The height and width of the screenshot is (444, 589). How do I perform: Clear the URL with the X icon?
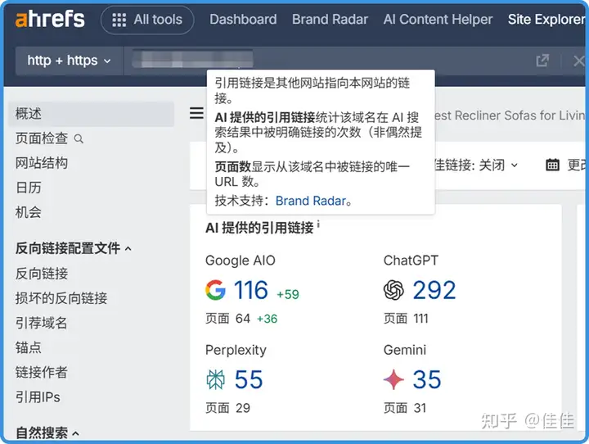pyautogui.click(x=579, y=61)
